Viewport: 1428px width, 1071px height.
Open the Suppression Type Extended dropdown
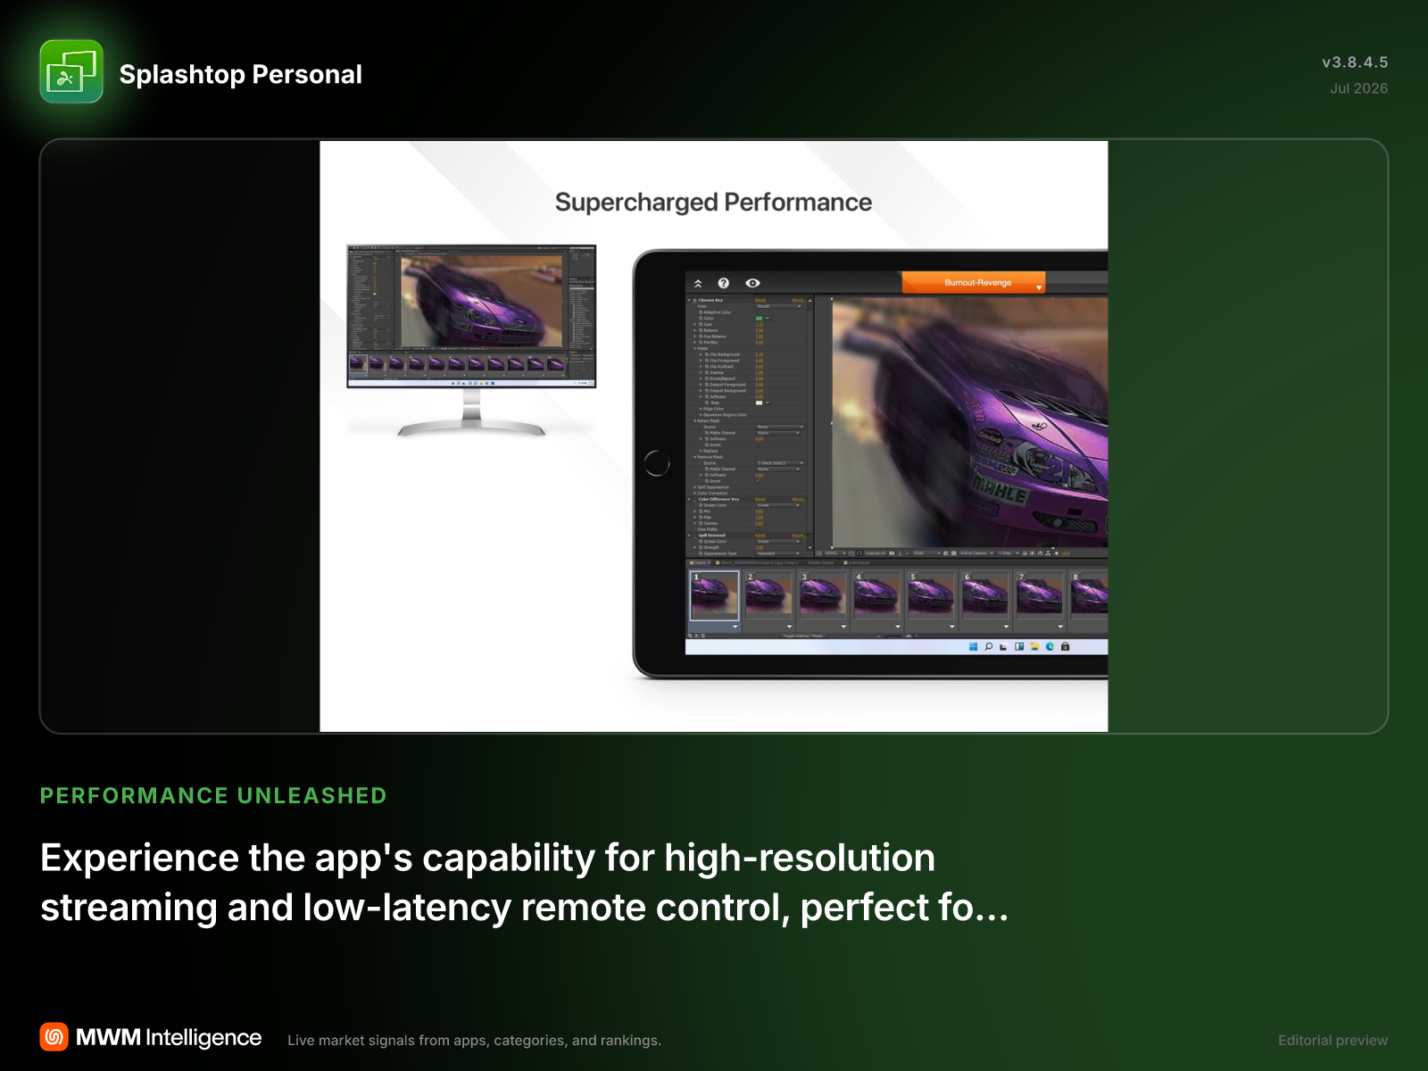(x=779, y=553)
